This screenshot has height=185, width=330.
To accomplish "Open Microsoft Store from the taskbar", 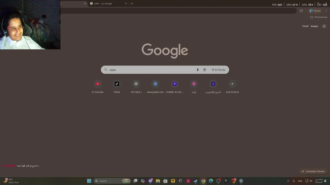I will pyautogui.click(x=166, y=181).
